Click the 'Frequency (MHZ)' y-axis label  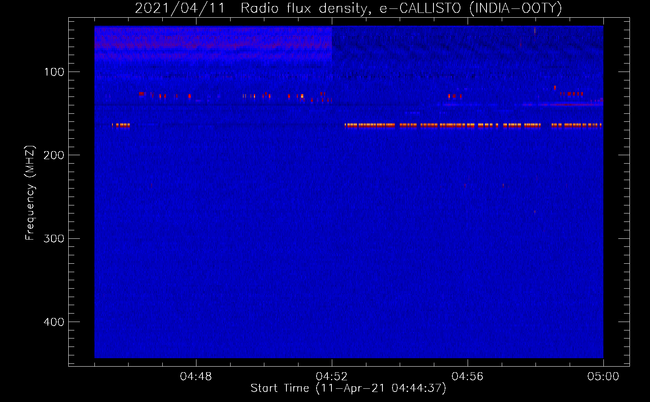(x=30, y=193)
